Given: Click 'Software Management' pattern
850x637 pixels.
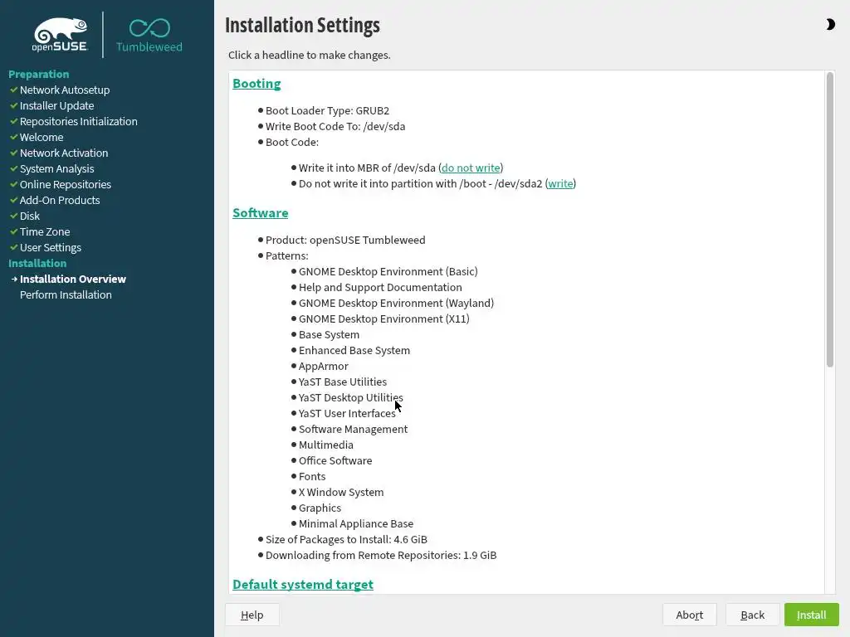Looking at the screenshot, I should click(x=353, y=429).
